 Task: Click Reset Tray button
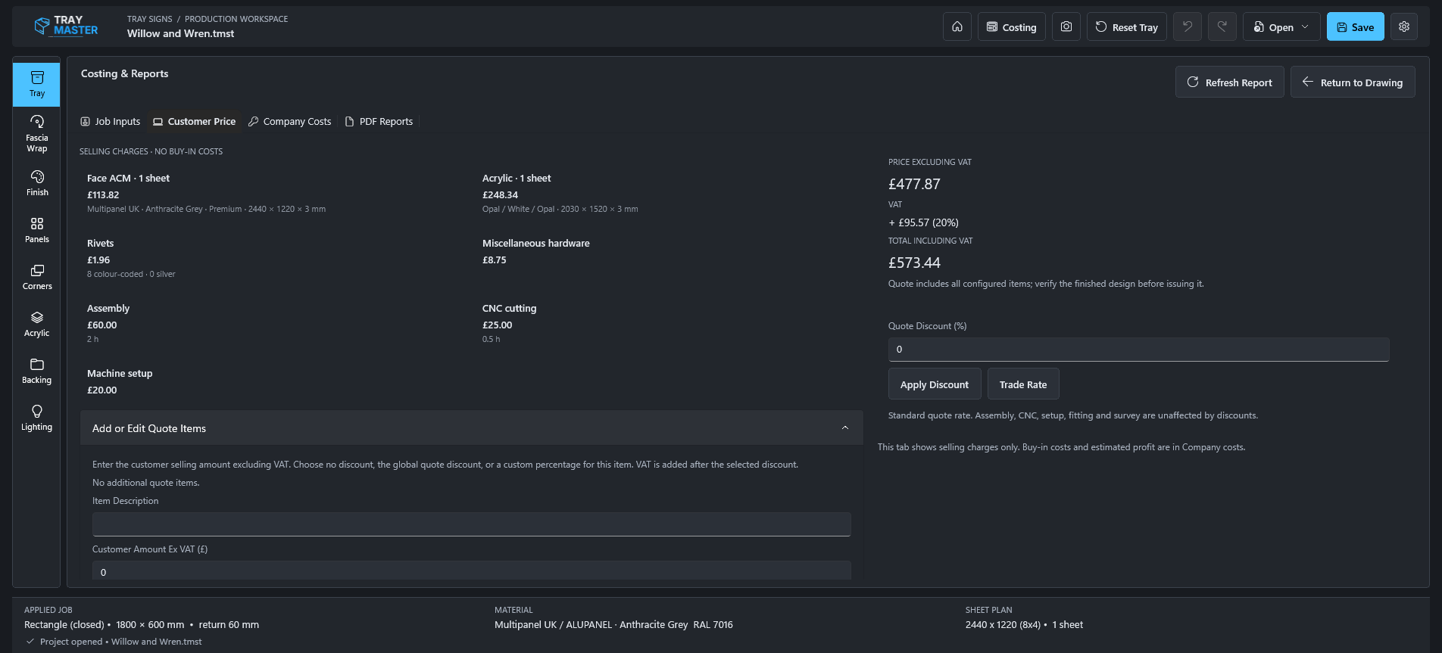click(1127, 26)
